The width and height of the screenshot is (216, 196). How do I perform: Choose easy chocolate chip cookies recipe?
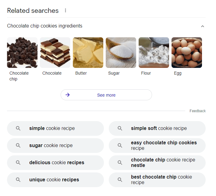click(x=157, y=146)
